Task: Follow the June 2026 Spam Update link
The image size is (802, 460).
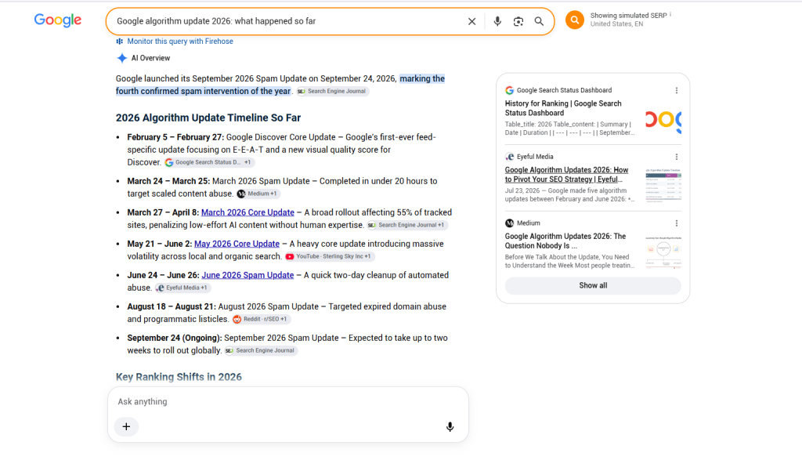Action: [247, 275]
